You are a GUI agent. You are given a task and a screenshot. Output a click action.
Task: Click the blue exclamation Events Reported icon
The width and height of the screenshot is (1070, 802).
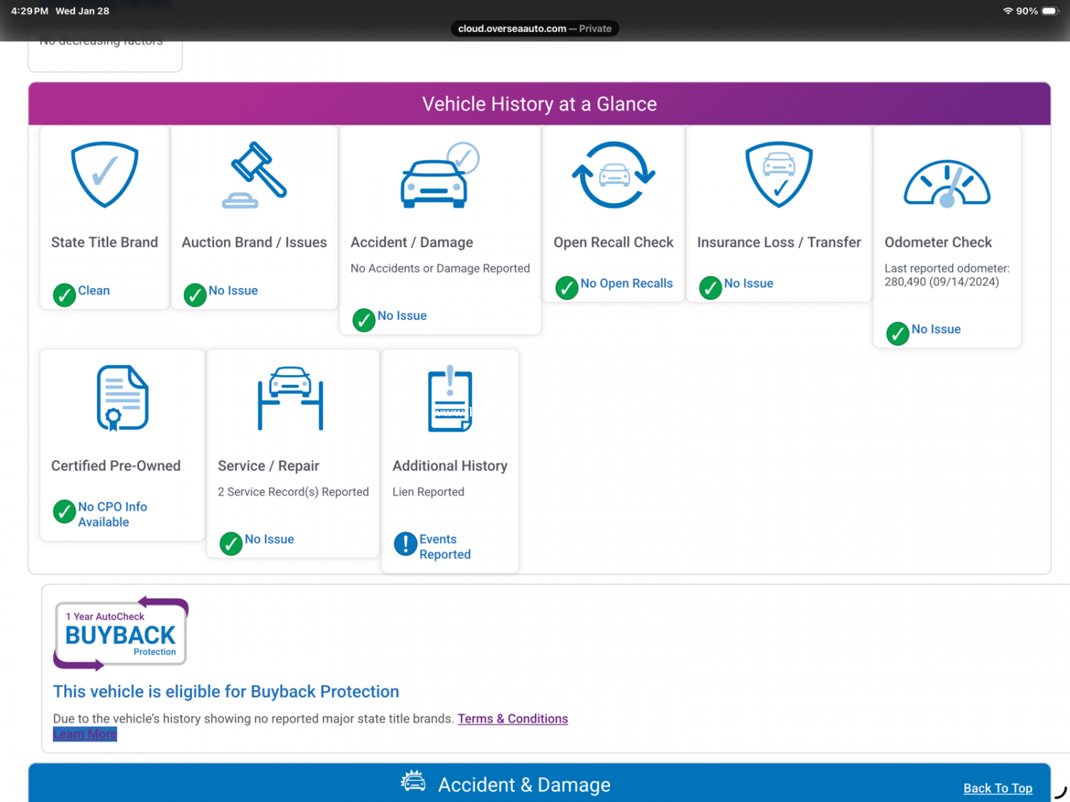pos(405,544)
